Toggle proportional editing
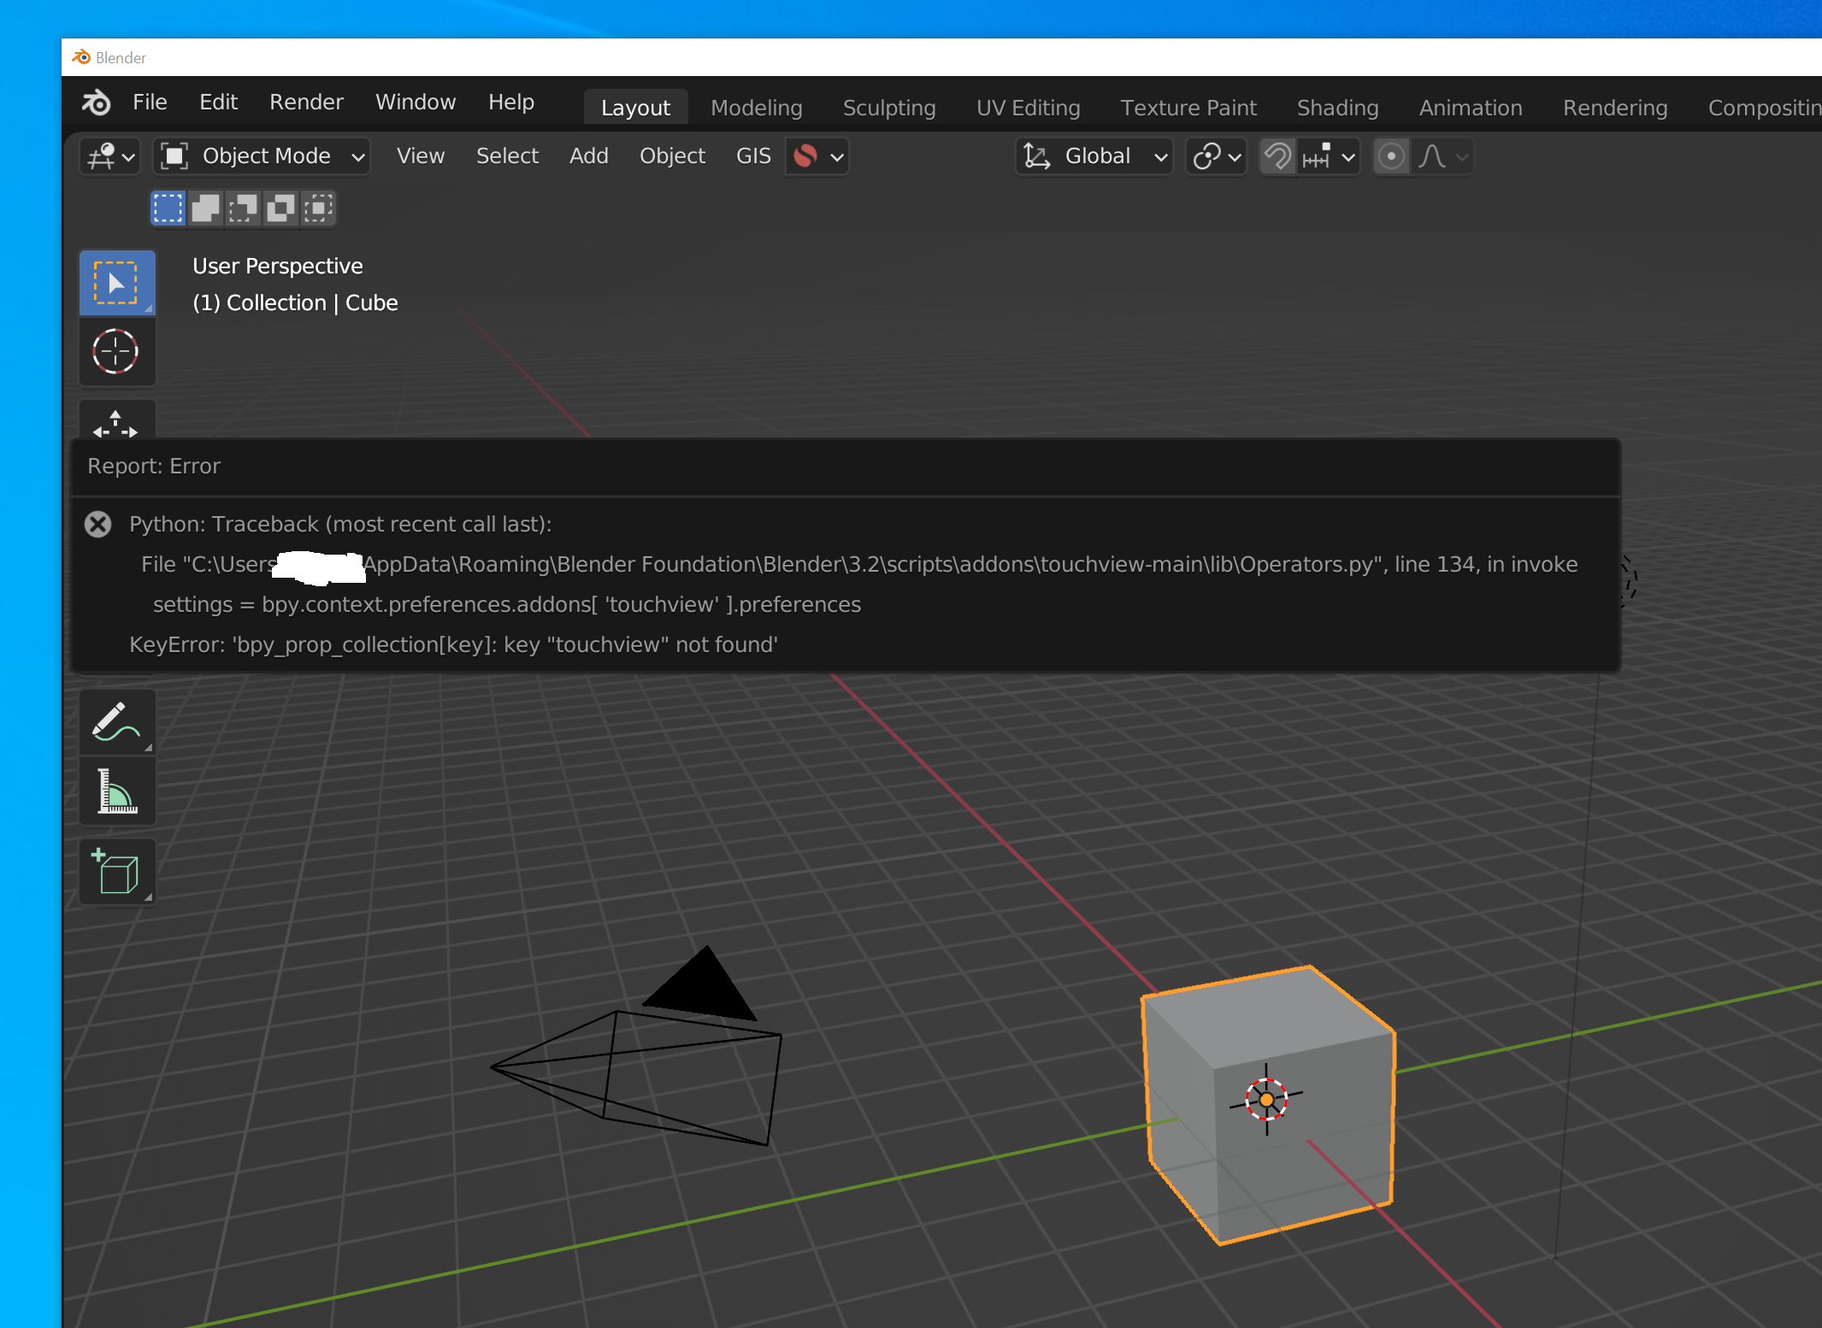This screenshot has height=1328, width=1822. (x=1391, y=156)
